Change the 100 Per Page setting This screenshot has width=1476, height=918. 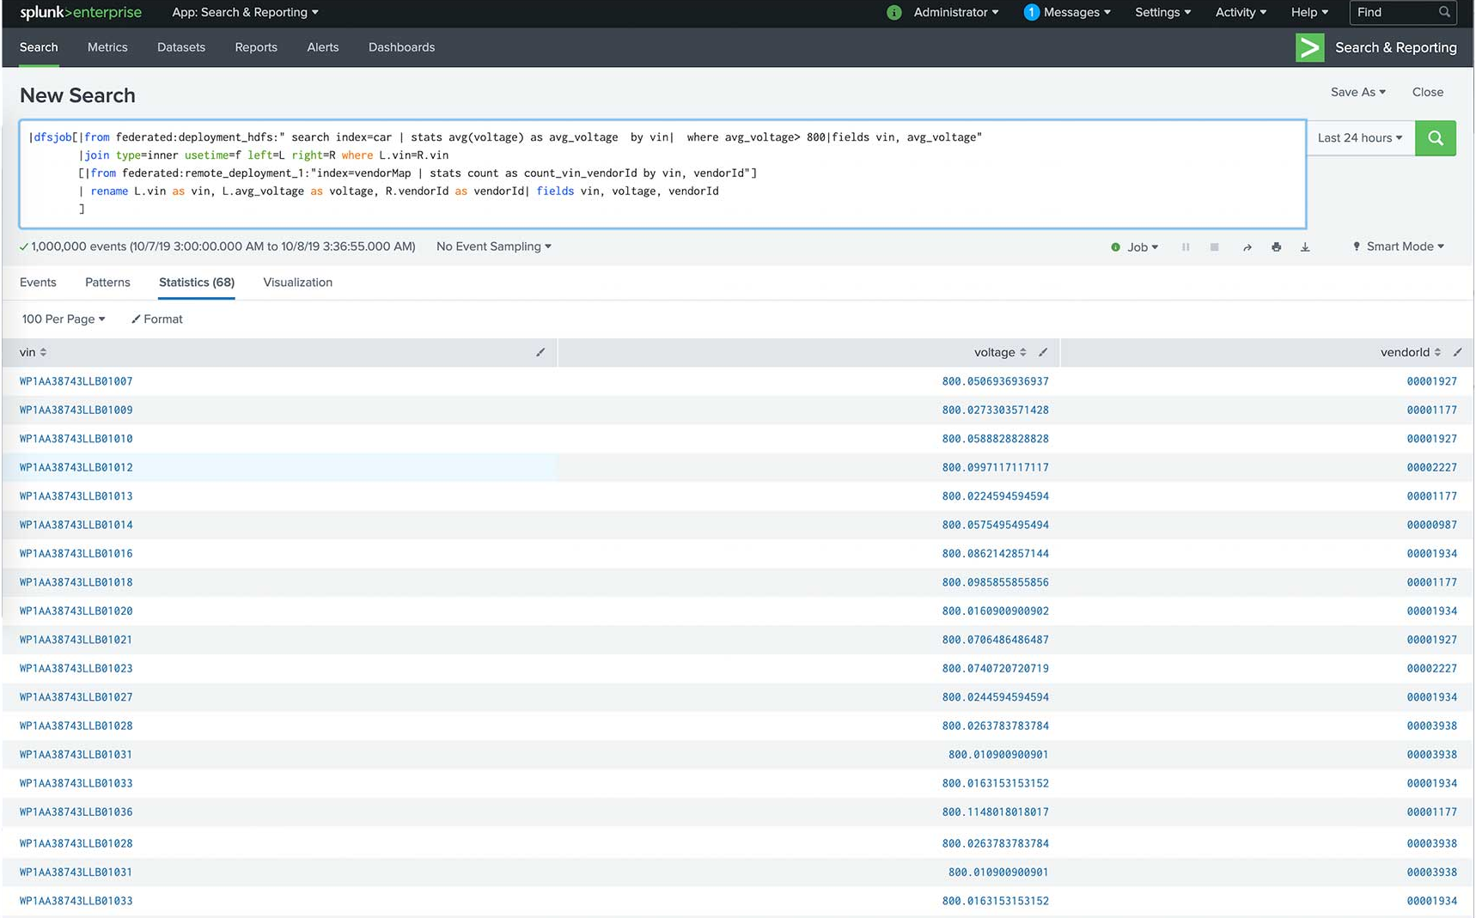(x=64, y=319)
